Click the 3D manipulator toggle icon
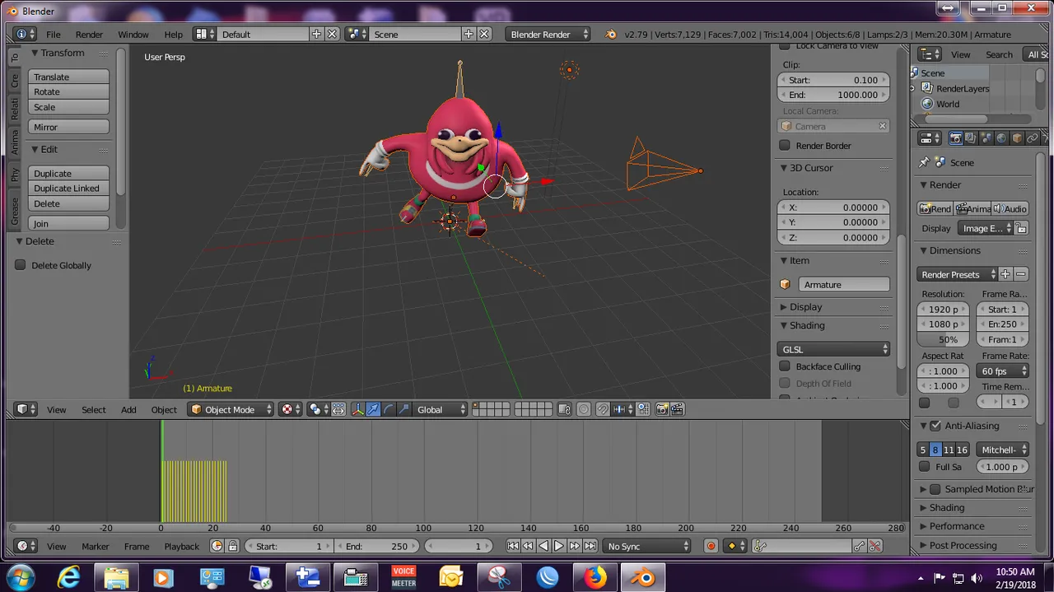The width and height of the screenshot is (1054, 592). [358, 409]
